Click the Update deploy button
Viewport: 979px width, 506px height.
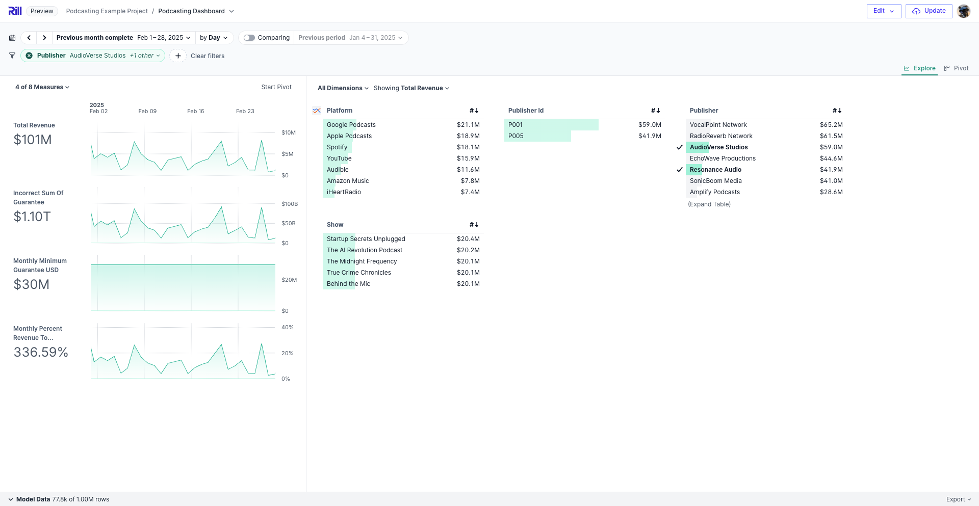929,11
